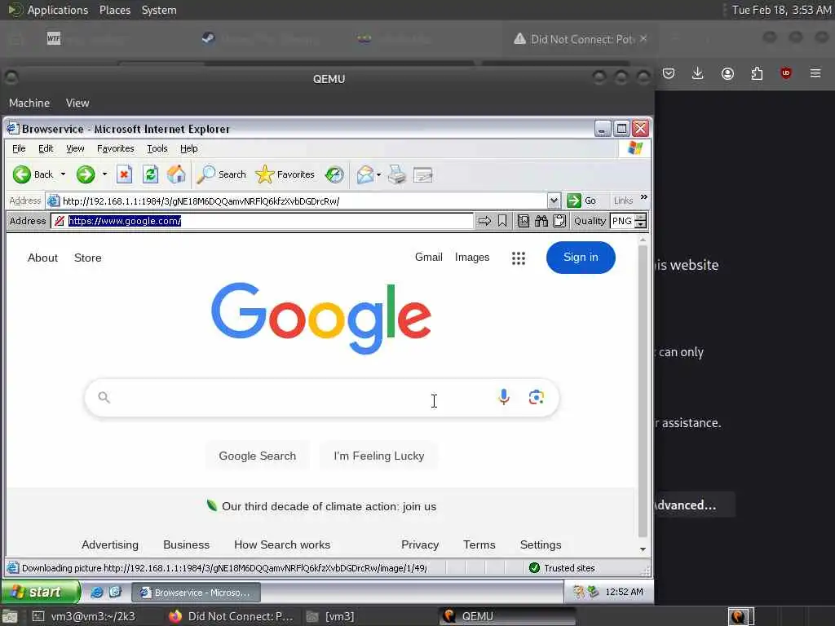
Task: Expand the Links toolbar chevron
Action: (644, 197)
